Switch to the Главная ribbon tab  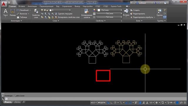[x=12, y=6]
